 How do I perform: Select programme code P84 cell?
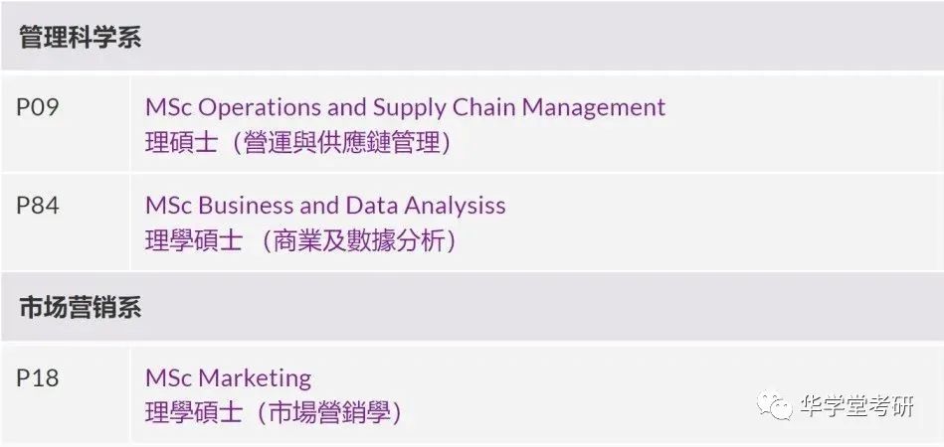pyautogui.click(x=65, y=222)
